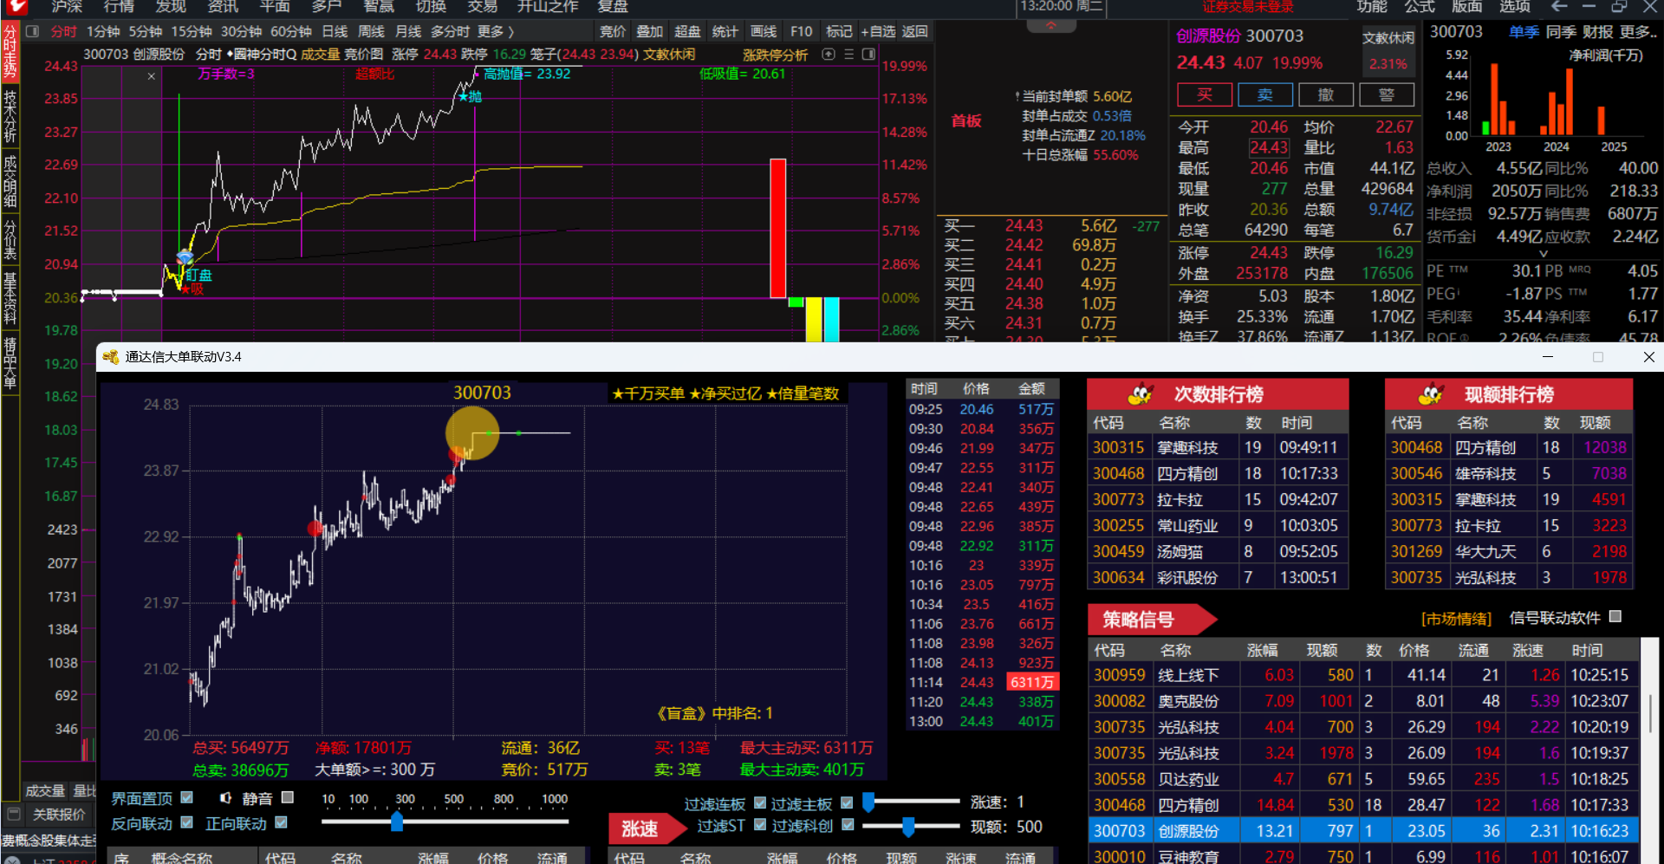The image size is (1664, 864).
Task: Click the highlighted 6311万 large order entry
Action: tap(1031, 682)
